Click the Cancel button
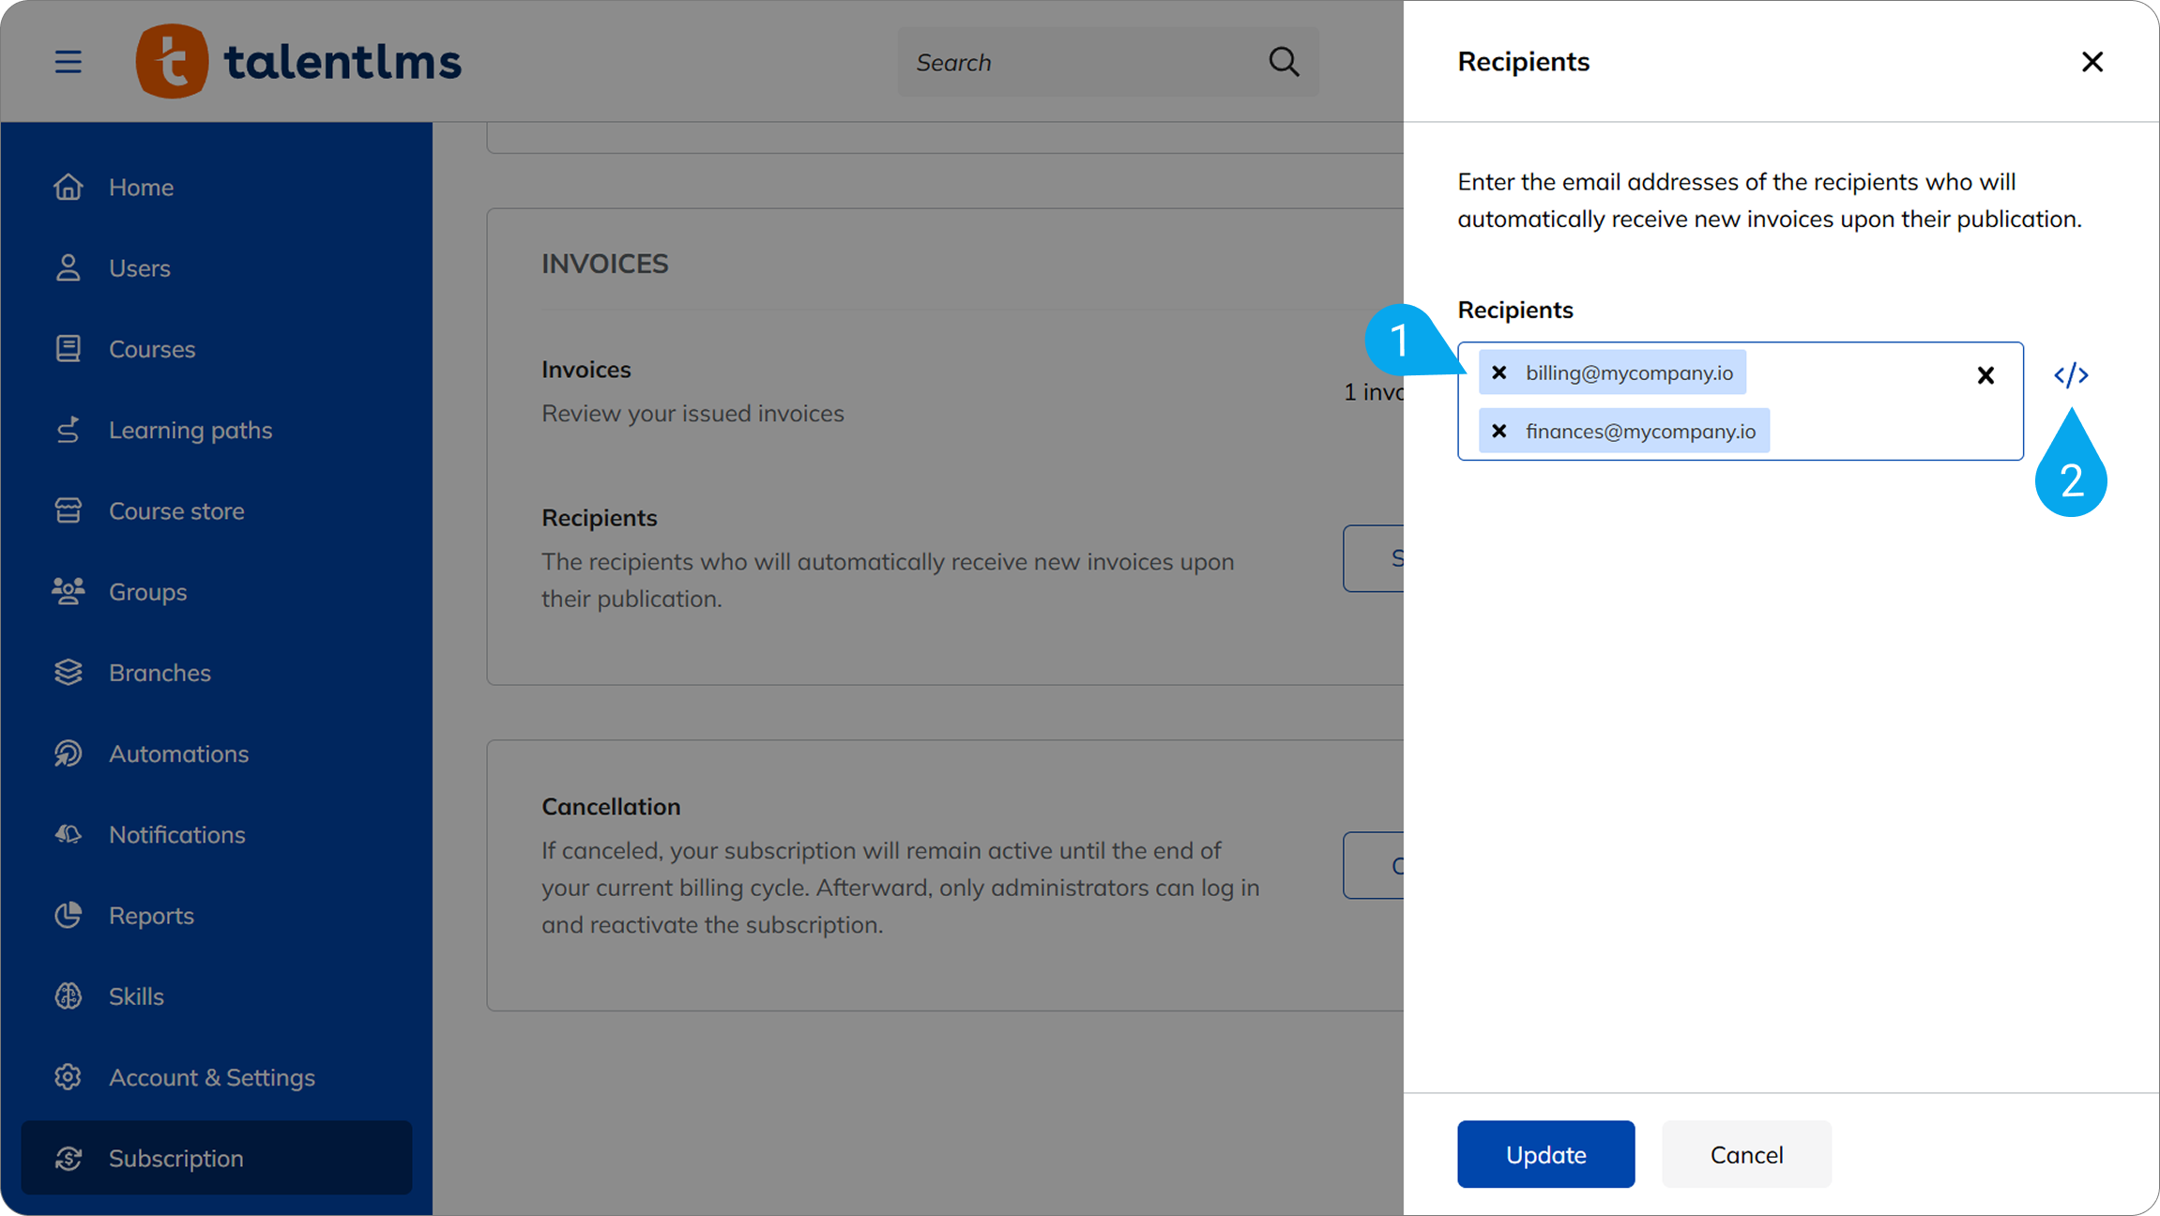 point(1746,1154)
